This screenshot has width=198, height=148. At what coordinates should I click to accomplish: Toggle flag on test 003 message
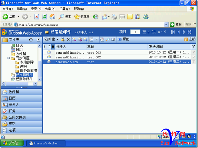tap(193, 52)
